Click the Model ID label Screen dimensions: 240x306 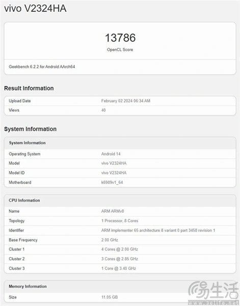click(17, 173)
